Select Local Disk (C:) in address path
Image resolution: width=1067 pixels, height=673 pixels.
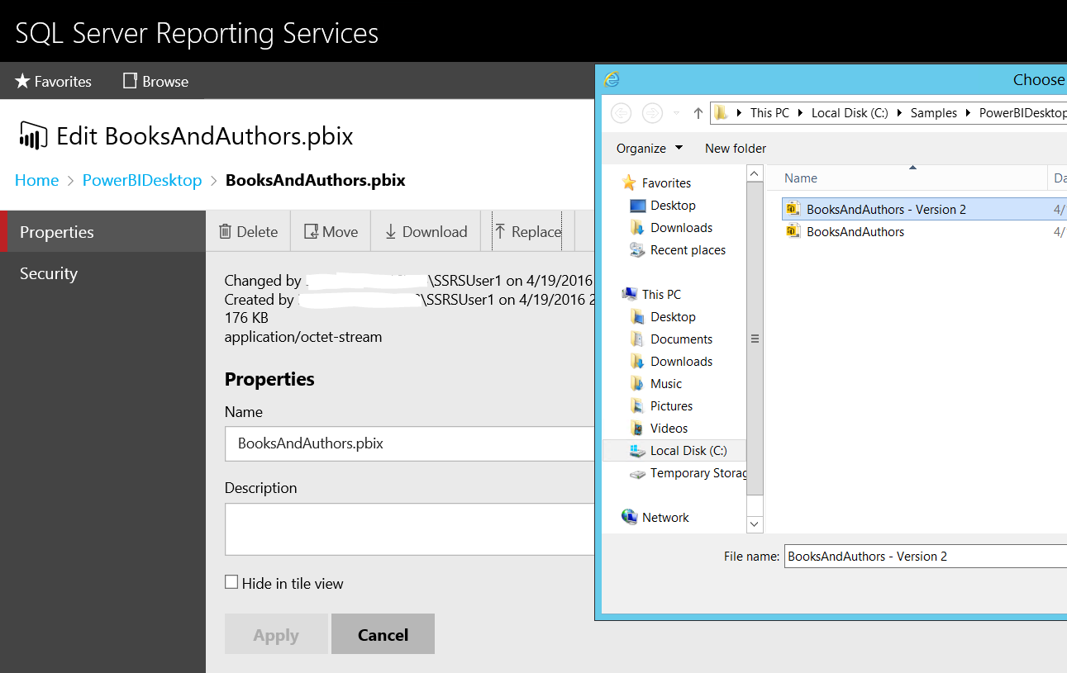pyautogui.click(x=850, y=113)
